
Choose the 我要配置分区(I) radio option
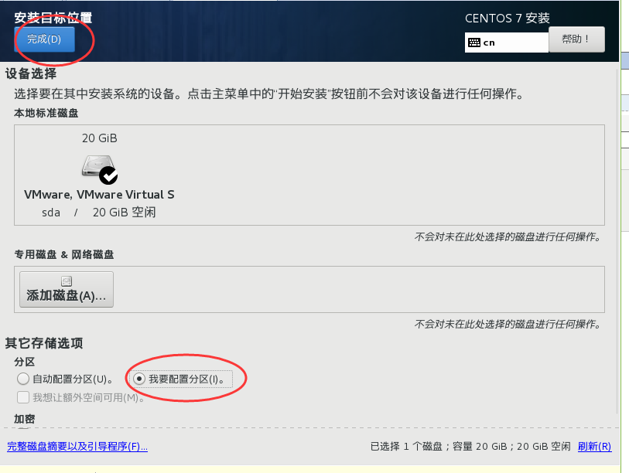point(139,379)
